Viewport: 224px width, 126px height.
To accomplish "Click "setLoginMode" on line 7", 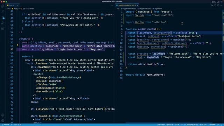I will point(162,33).
